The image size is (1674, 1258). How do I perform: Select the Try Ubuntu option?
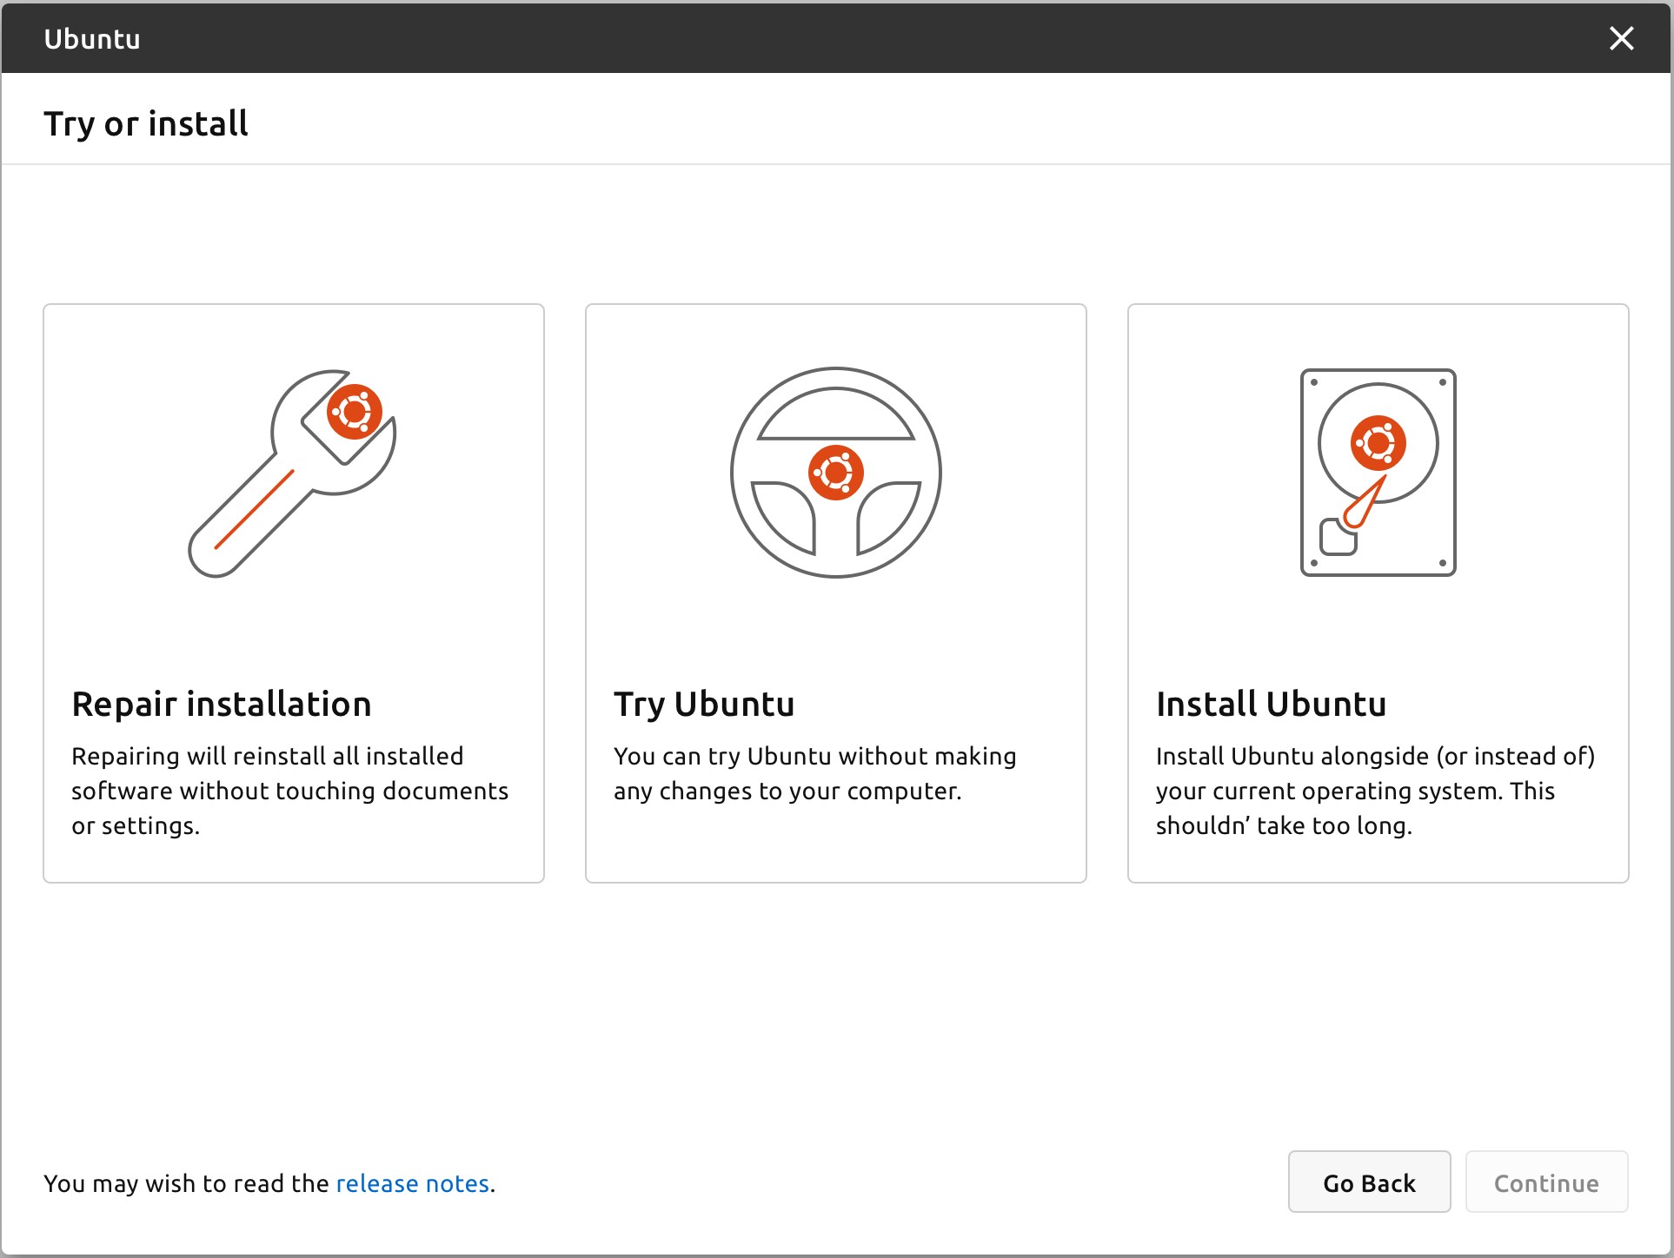click(834, 593)
